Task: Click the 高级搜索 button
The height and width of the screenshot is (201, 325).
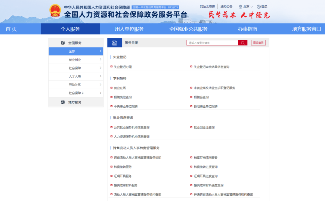Action: [x=258, y=42]
